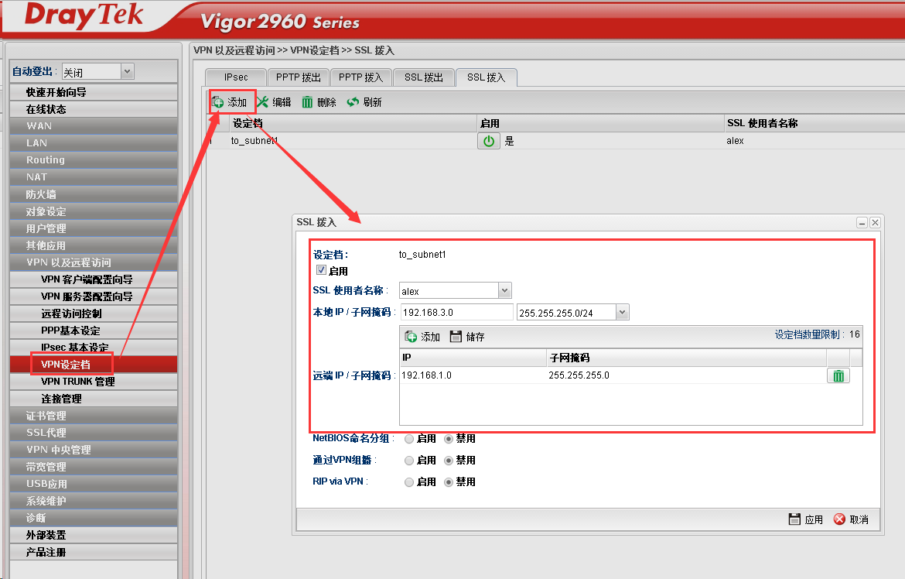Click the green Add icon in main toolbar
Viewport: 905px width, 579px height.
coord(218,102)
